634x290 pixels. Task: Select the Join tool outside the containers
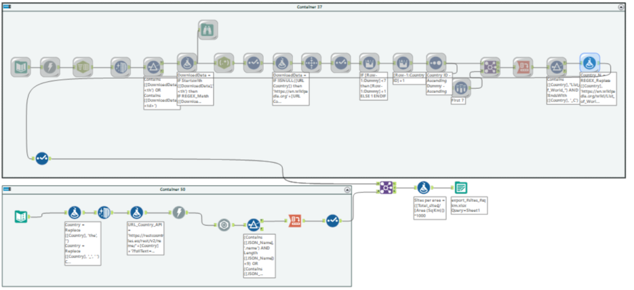[x=386, y=188]
